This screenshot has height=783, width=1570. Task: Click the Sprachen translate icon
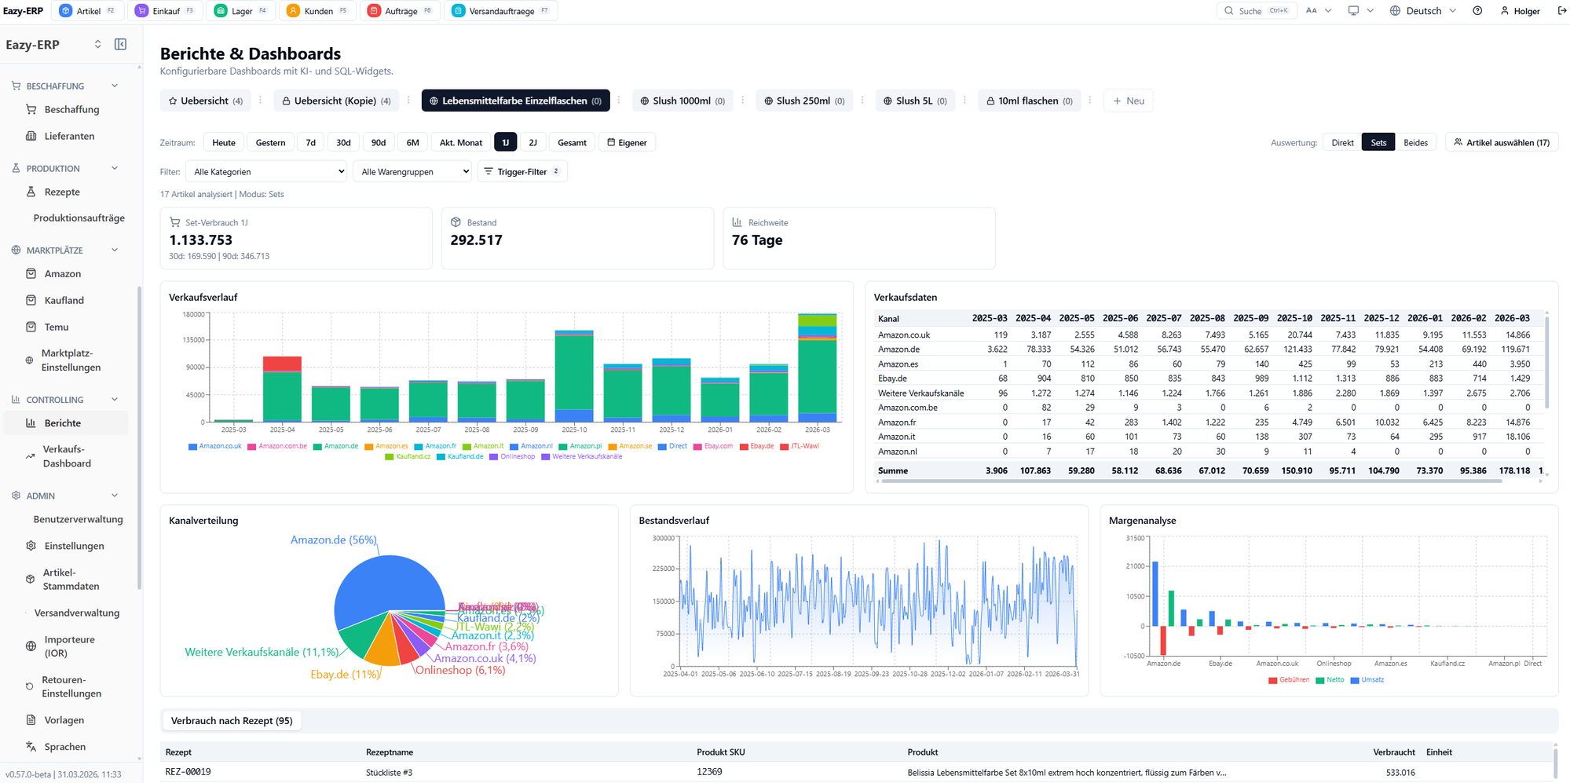31,747
